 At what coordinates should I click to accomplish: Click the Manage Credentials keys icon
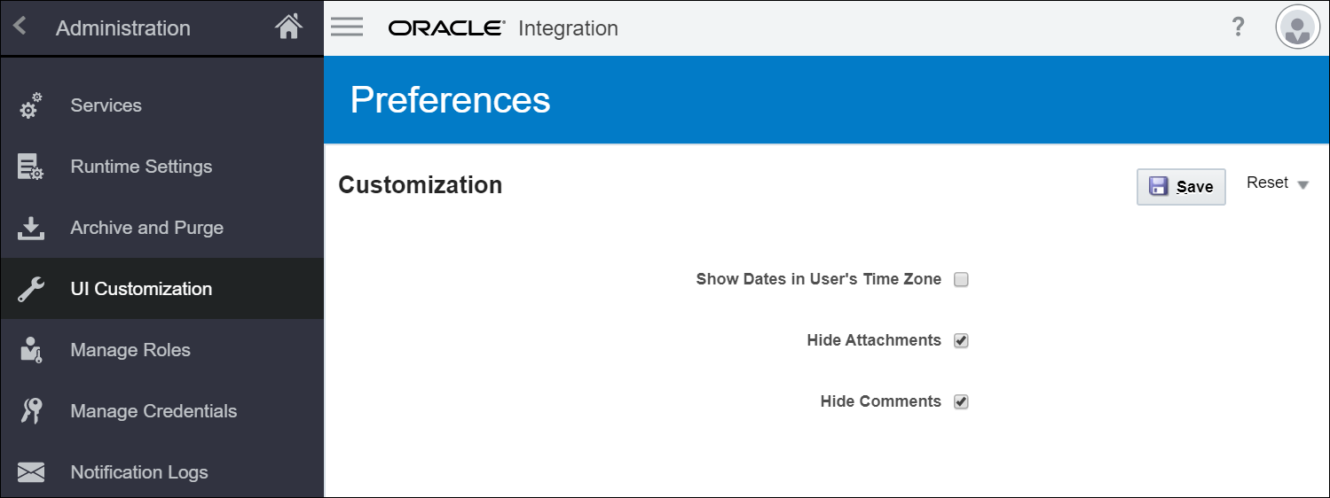(31, 411)
